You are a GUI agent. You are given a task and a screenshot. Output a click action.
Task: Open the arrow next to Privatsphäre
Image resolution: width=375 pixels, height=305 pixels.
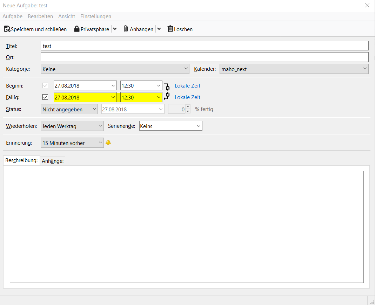click(115, 29)
